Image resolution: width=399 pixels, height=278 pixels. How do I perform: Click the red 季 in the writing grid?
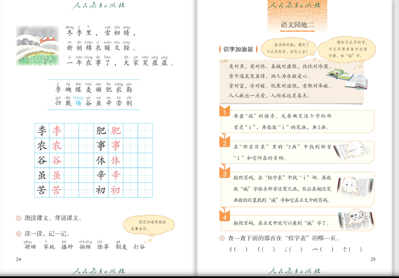point(57,131)
